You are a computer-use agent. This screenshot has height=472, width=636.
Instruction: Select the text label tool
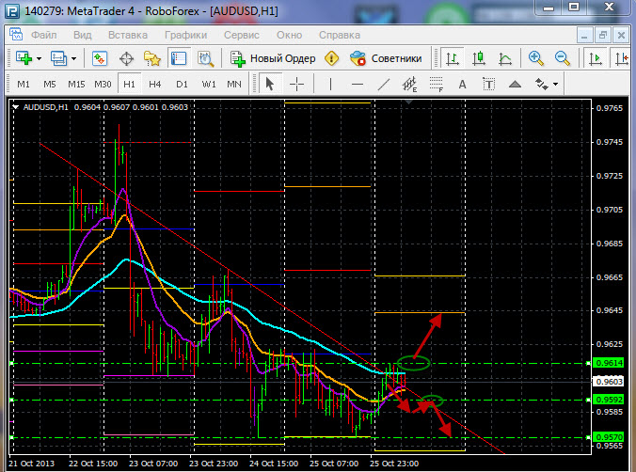[x=462, y=84]
